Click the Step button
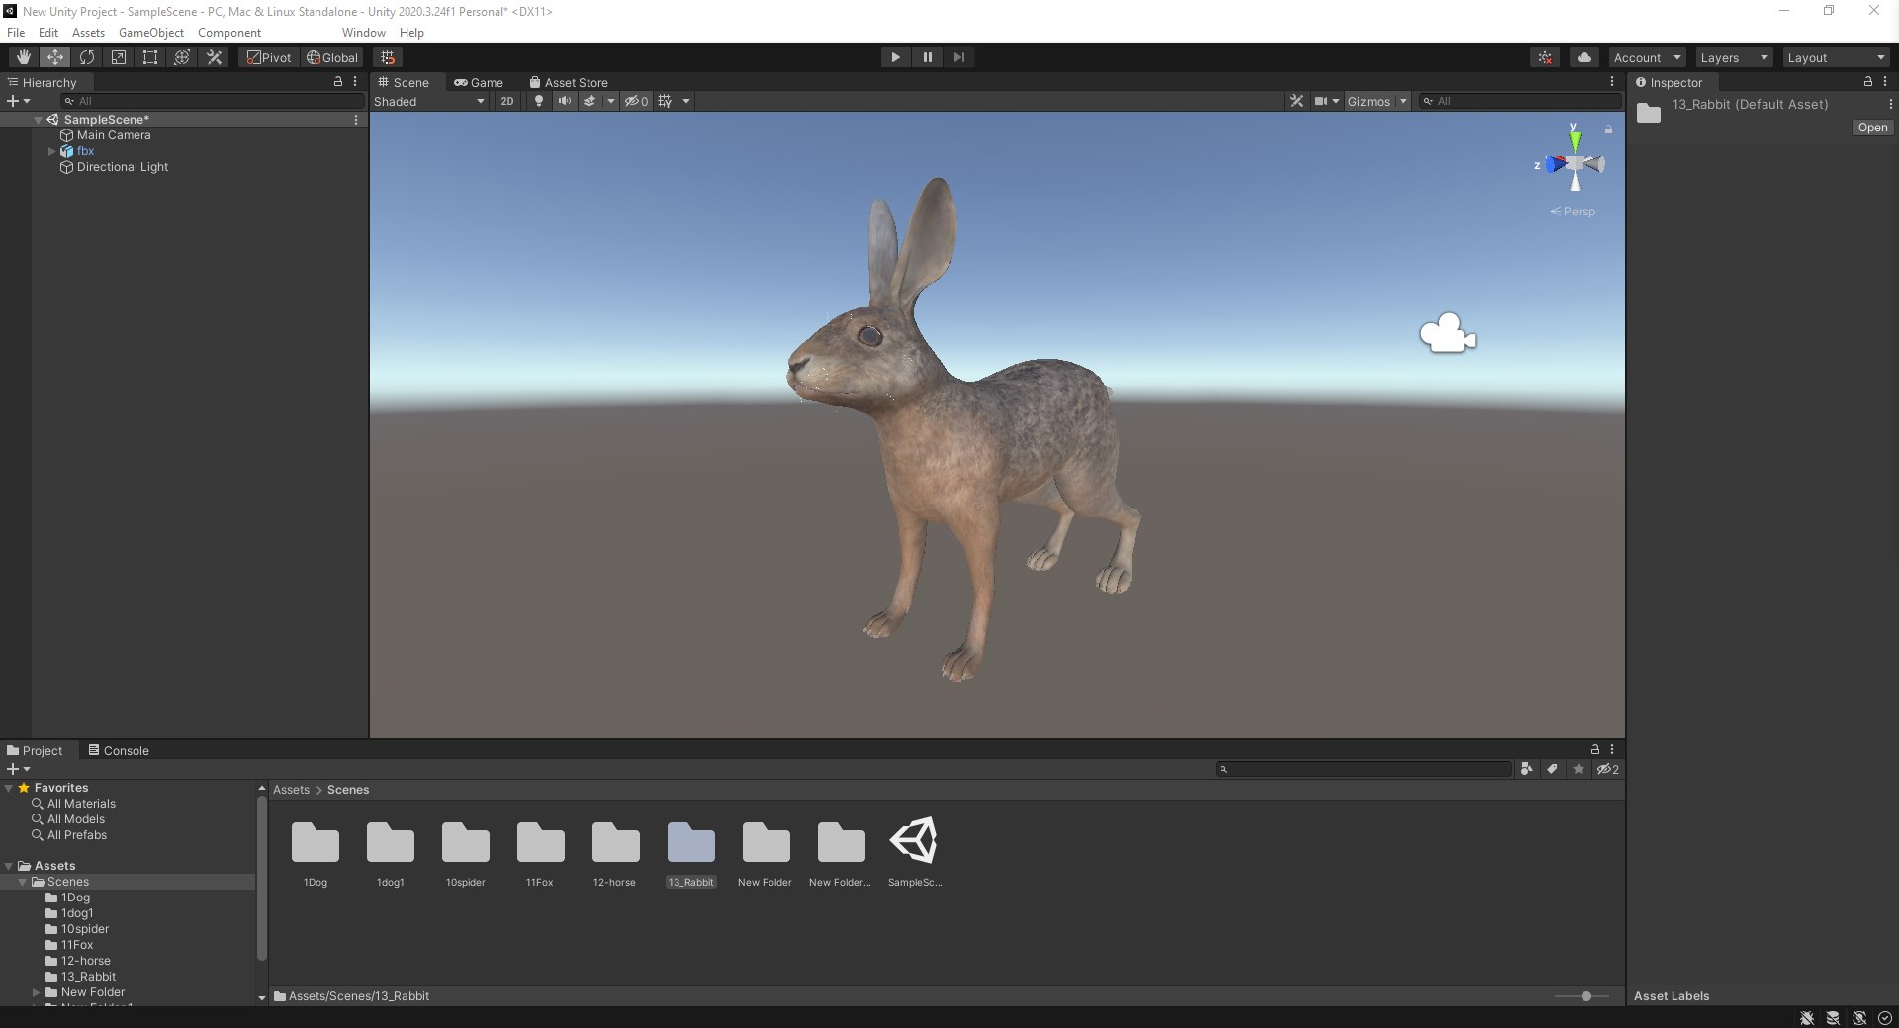1899x1028 pixels. click(x=958, y=57)
